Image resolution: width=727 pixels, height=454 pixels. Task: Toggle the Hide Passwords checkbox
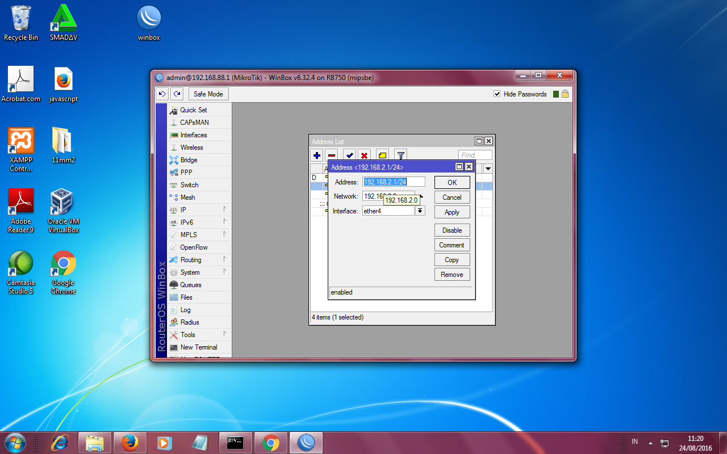[x=497, y=94]
